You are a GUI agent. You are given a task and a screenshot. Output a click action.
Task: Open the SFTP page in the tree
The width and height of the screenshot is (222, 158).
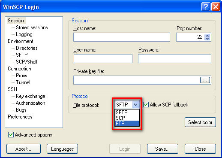click(x=22, y=55)
